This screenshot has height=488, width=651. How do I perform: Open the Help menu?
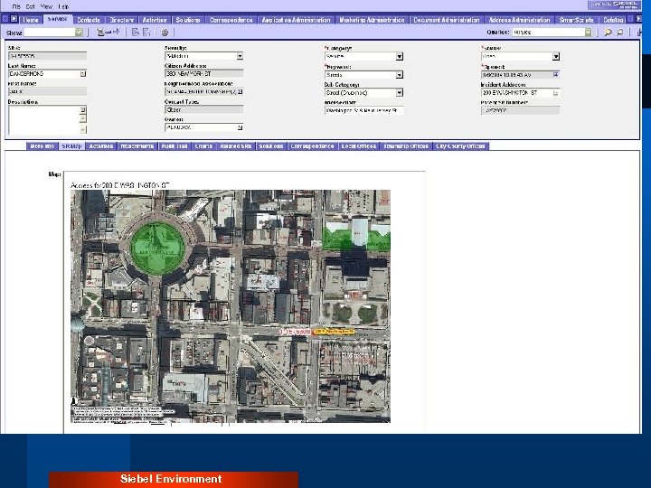click(63, 6)
